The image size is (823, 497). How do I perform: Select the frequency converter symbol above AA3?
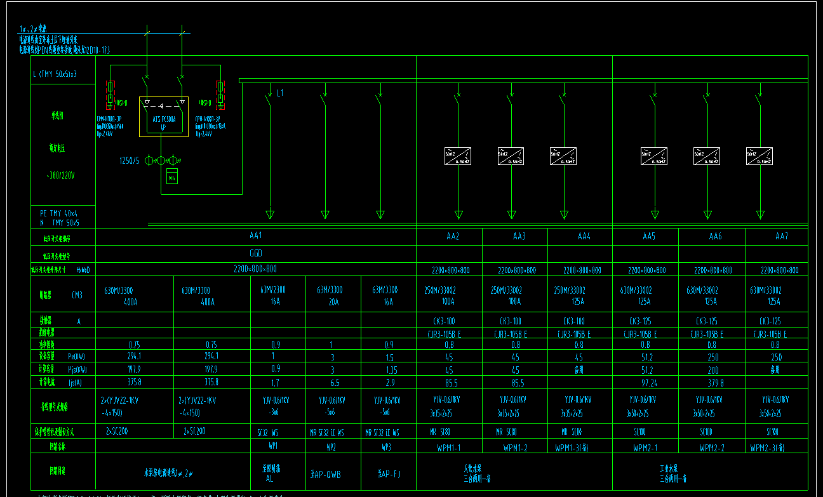(x=511, y=156)
